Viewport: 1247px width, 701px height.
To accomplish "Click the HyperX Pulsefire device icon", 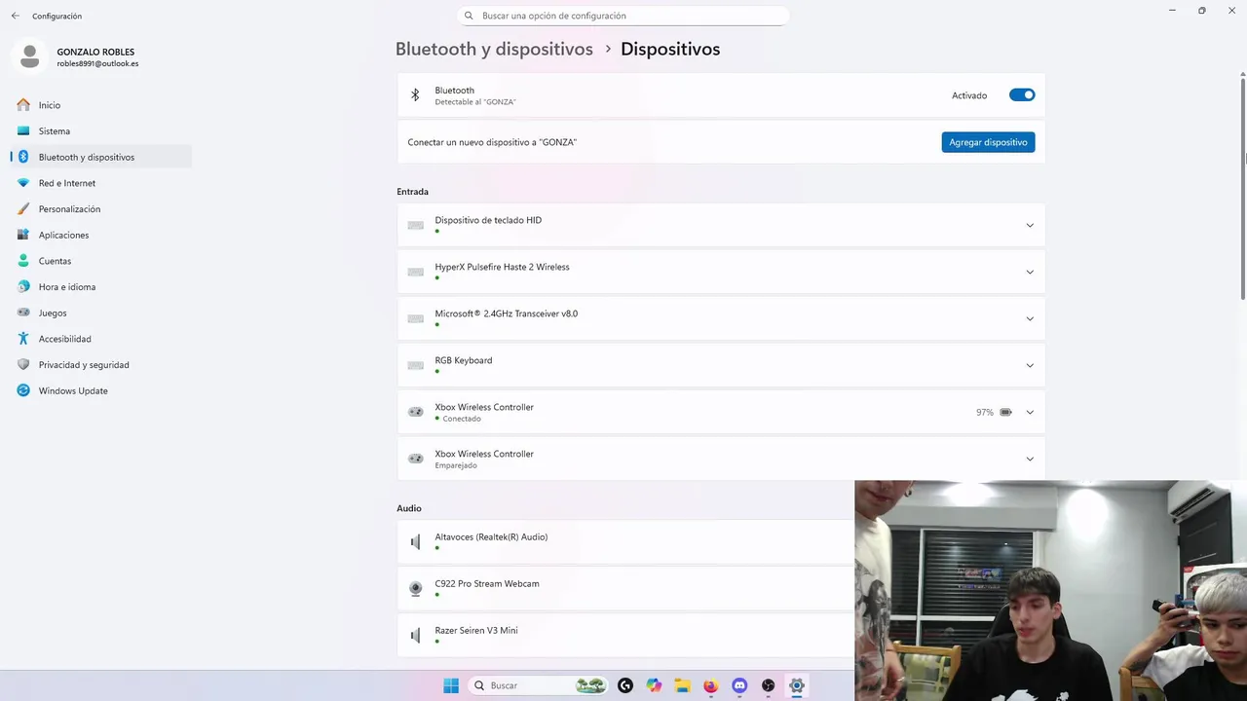I will tap(416, 272).
